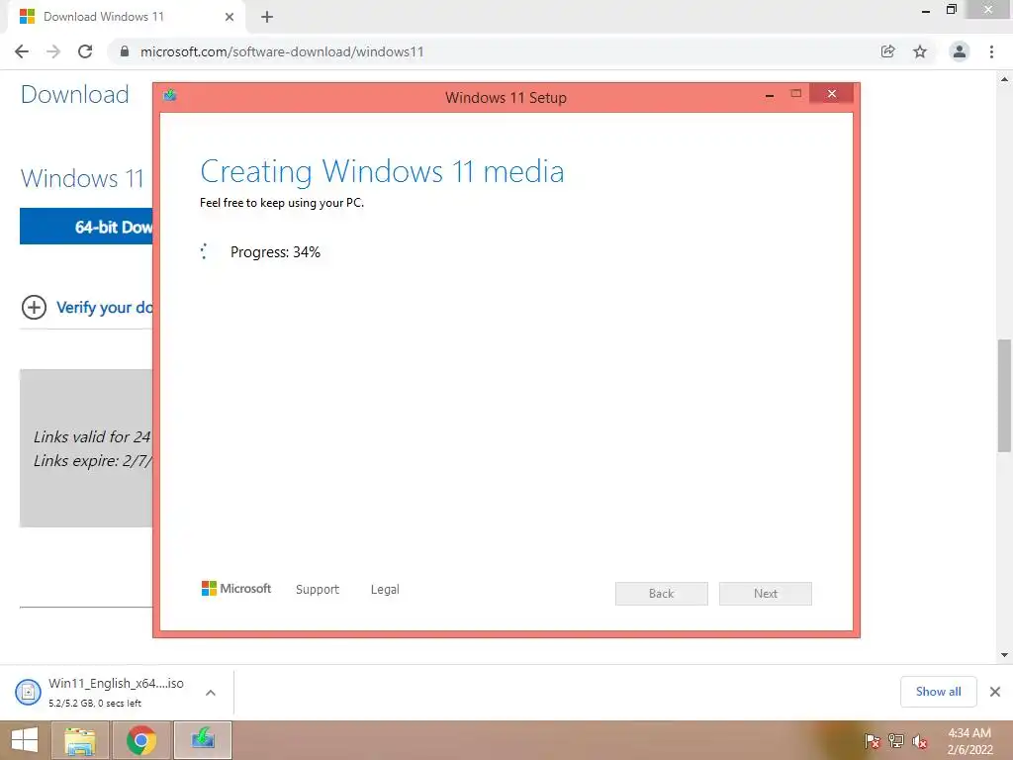This screenshot has height=760, width=1013.
Task: Close the Download Windows 11 tab
Action: (230, 17)
